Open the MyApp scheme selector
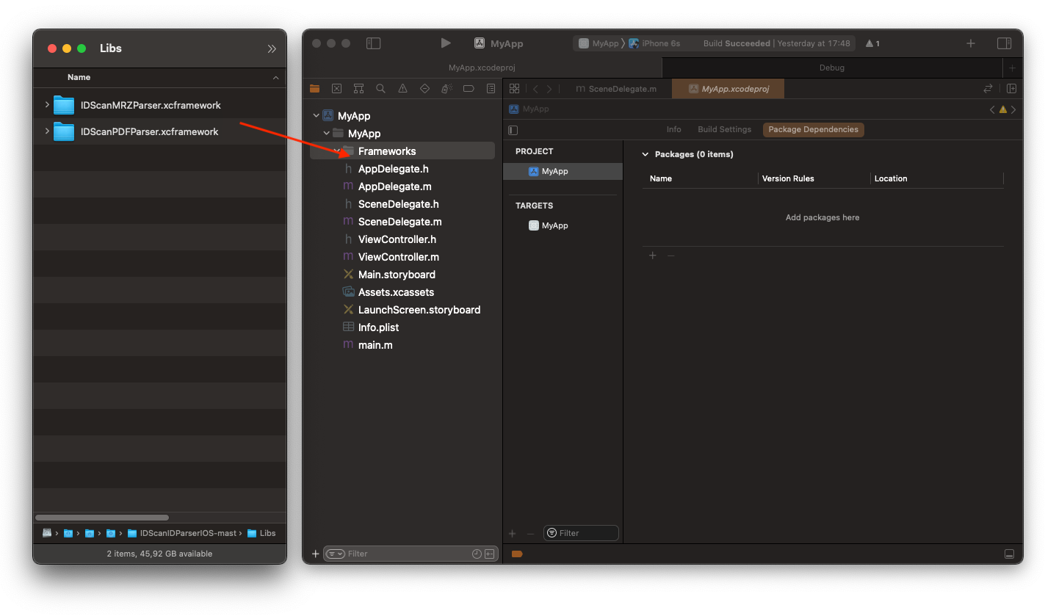Image resolution: width=1056 pixels, height=616 pixels. (599, 43)
